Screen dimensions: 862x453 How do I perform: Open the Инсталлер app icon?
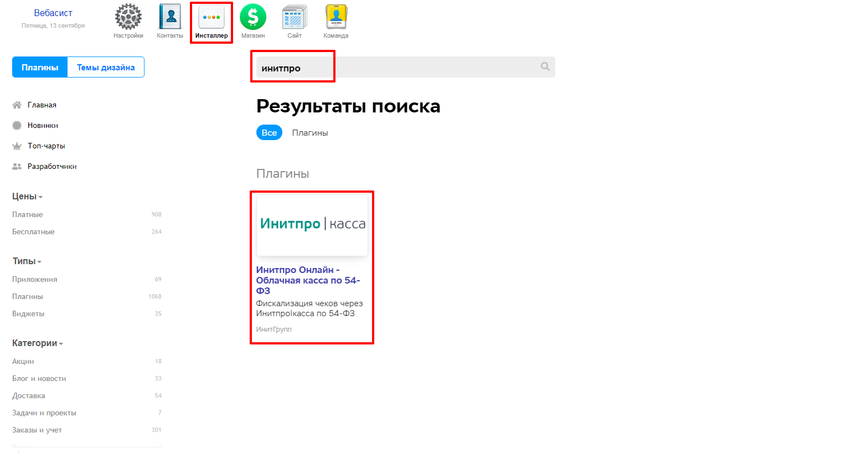[x=211, y=21]
